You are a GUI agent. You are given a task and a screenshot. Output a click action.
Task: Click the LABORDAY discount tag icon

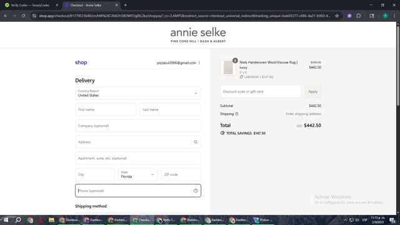click(x=241, y=77)
